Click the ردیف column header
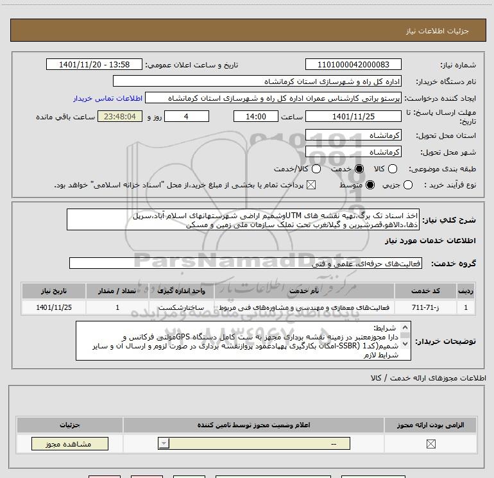The image size is (494, 478). click(466, 291)
